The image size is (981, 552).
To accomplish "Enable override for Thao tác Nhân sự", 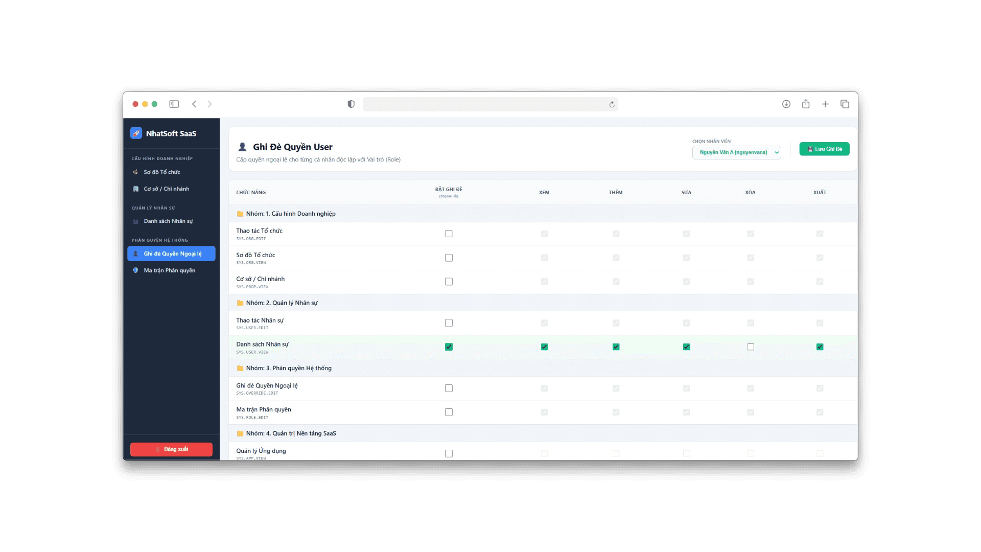I will (x=449, y=323).
